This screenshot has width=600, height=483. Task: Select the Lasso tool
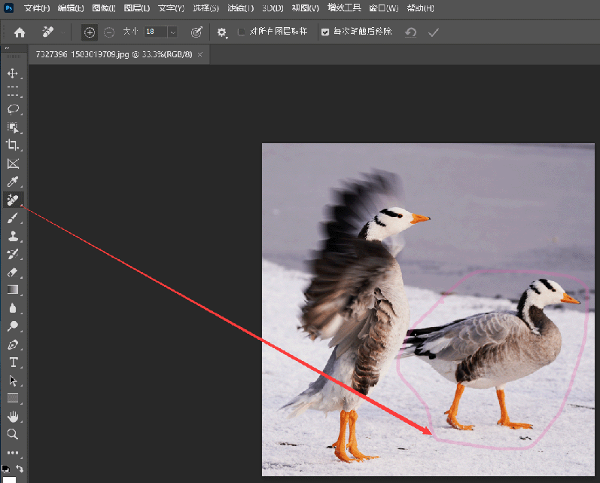(13, 109)
